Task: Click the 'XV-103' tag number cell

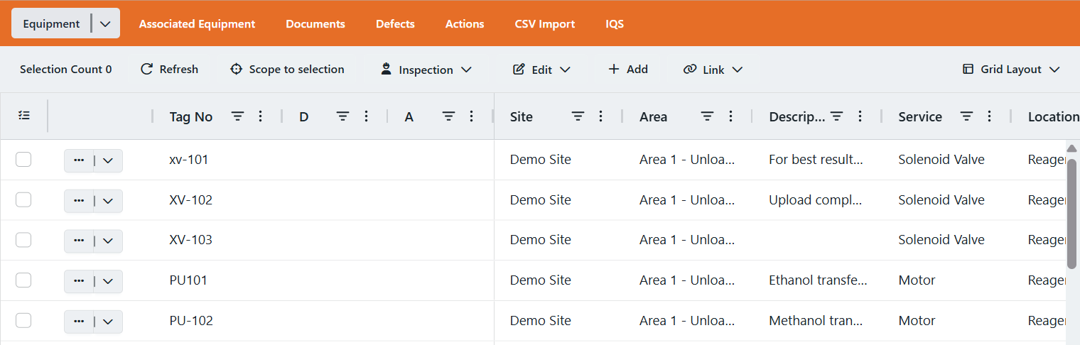Action: point(191,240)
